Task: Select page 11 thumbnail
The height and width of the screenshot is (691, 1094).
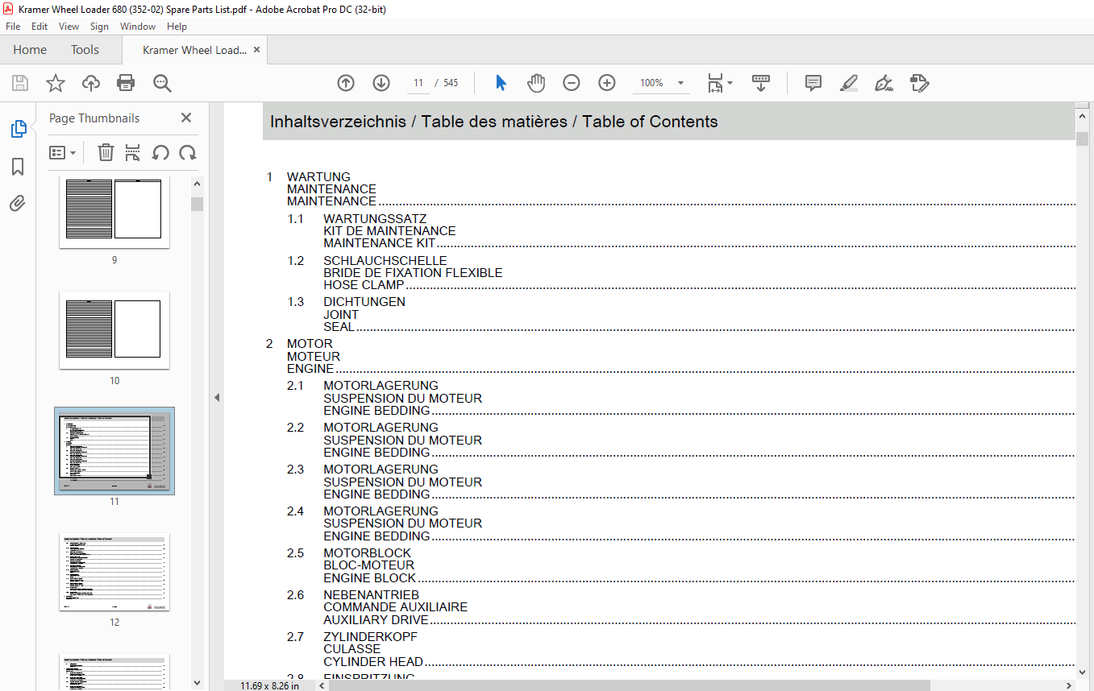Action: pos(114,451)
